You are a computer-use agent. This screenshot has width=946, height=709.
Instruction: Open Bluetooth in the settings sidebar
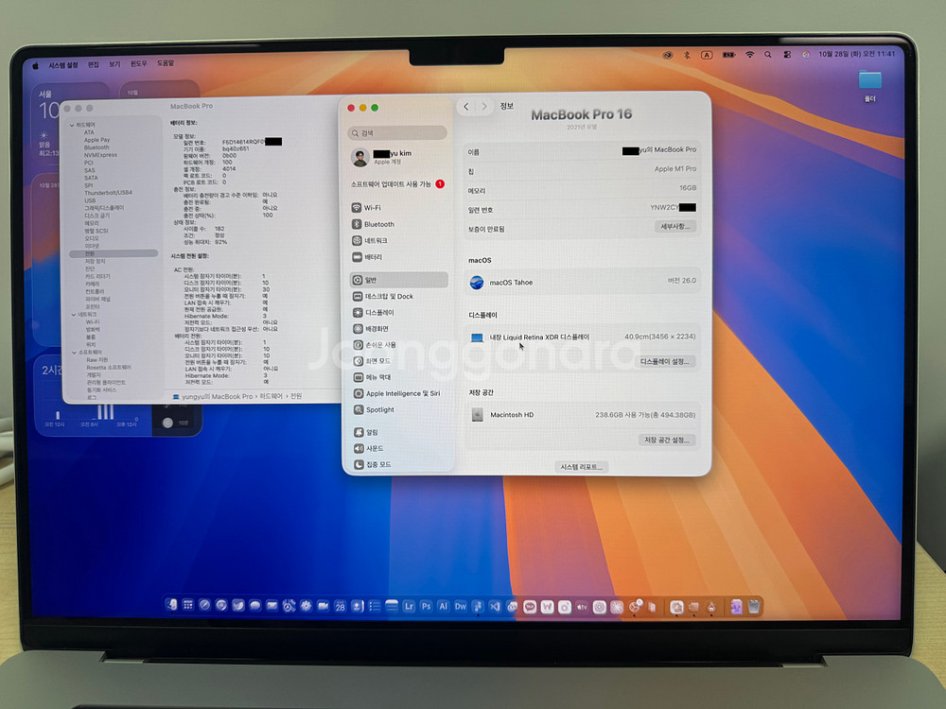tap(378, 224)
